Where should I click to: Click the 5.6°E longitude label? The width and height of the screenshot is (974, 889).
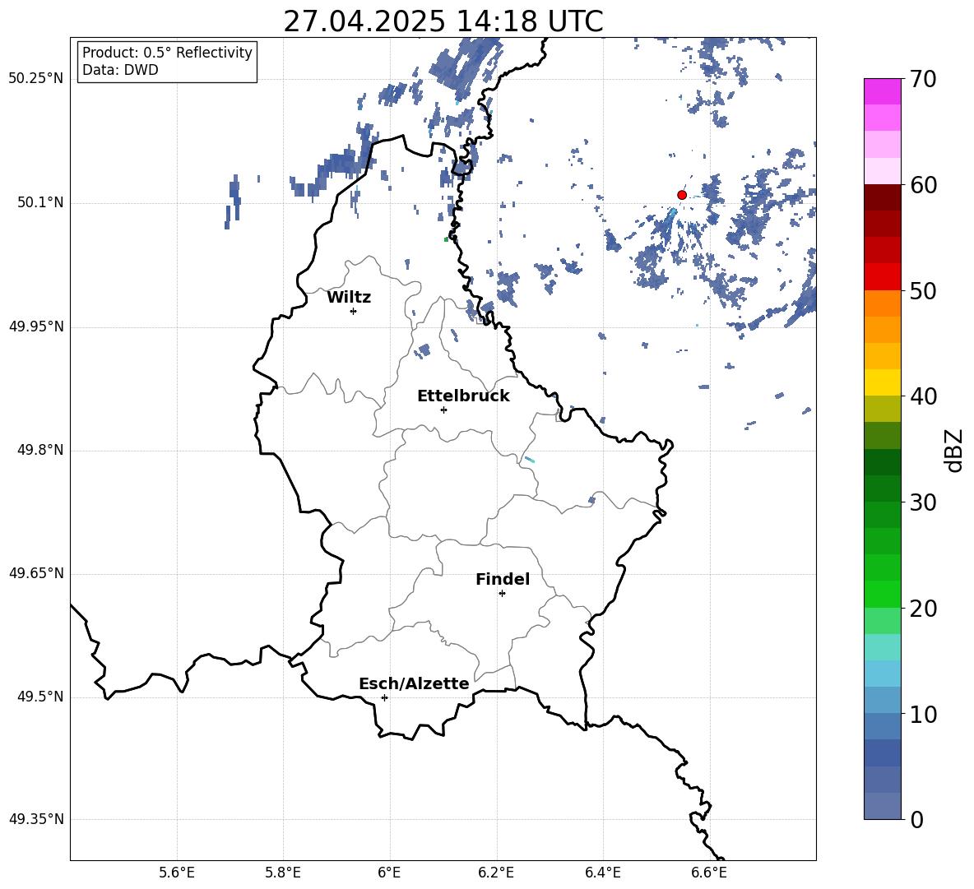click(177, 873)
